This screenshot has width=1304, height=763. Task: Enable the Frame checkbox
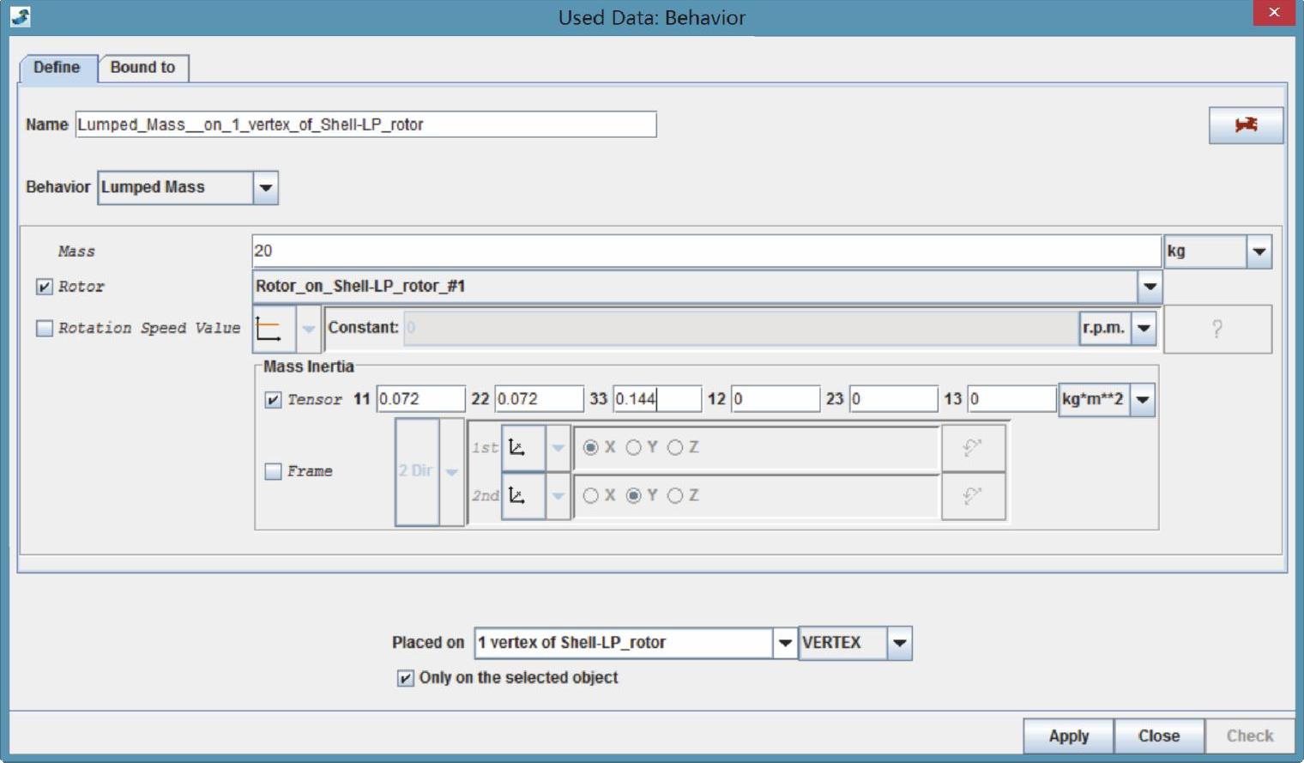[x=274, y=471]
